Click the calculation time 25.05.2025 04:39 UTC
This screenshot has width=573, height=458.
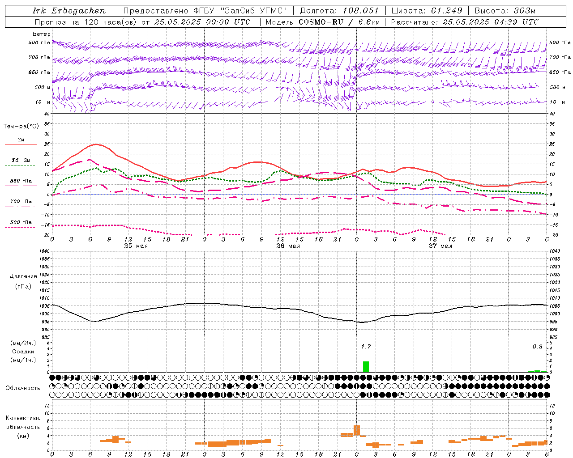click(x=491, y=22)
